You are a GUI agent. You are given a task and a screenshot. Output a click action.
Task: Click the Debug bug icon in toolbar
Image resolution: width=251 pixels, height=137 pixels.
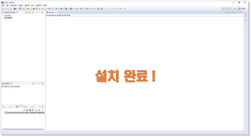[x=56, y=9]
